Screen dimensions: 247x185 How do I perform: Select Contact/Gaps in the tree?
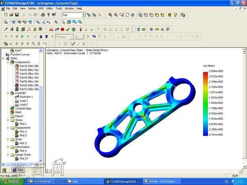point(23,108)
